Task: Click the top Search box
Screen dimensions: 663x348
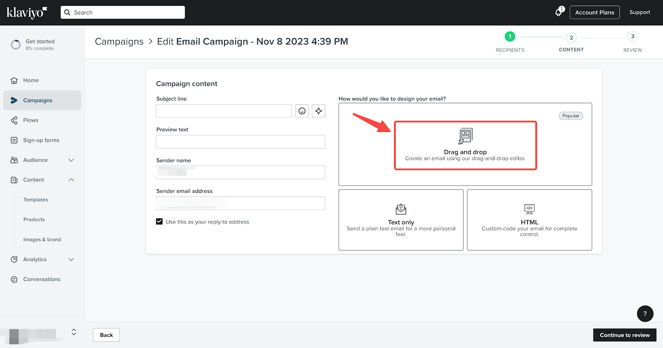Action: pyautogui.click(x=123, y=12)
